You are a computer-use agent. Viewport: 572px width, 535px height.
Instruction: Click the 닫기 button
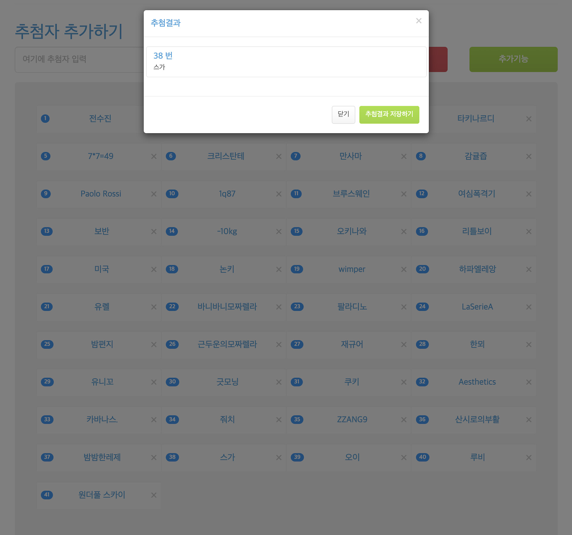tap(343, 114)
